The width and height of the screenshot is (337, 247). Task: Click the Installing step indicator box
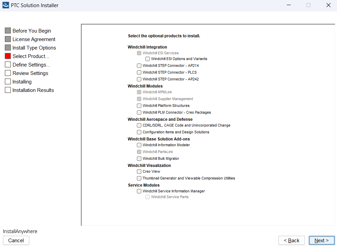pyautogui.click(x=8, y=81)
